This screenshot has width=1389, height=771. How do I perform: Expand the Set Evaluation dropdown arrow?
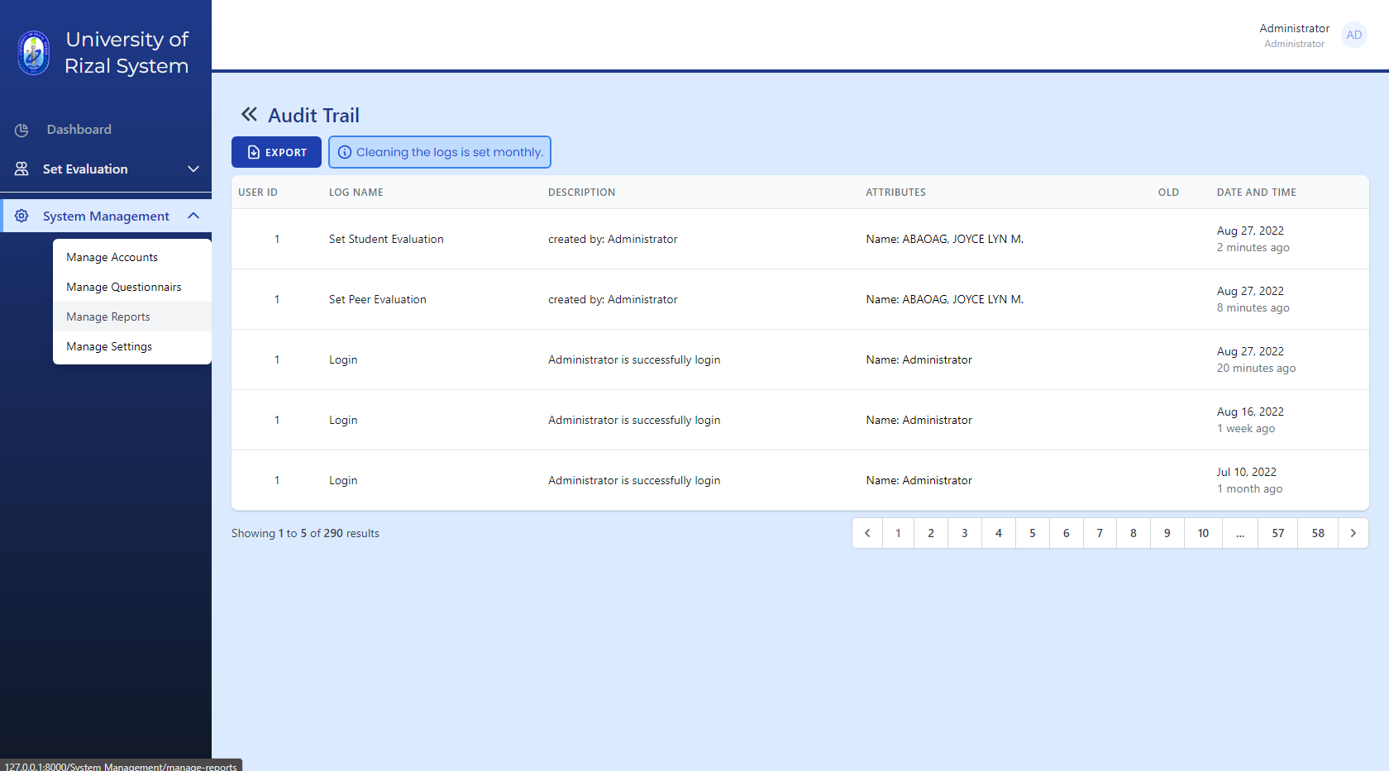click(x=193, y=169)
